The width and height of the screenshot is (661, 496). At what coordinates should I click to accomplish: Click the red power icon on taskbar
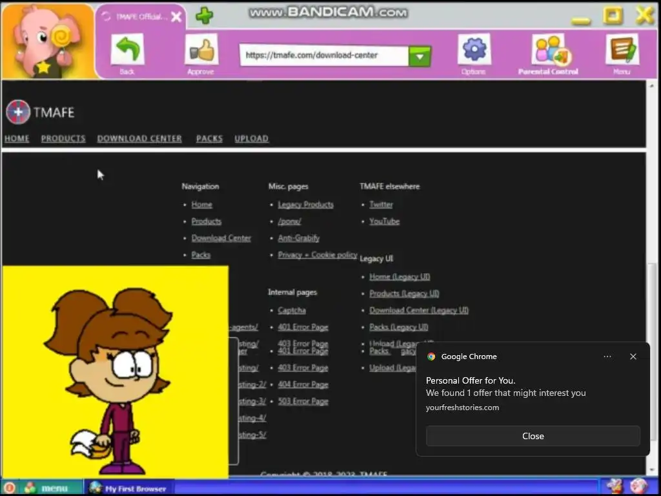[9, 488]
